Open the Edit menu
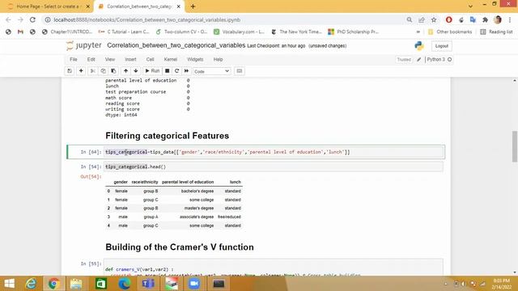 click(91, 59)
